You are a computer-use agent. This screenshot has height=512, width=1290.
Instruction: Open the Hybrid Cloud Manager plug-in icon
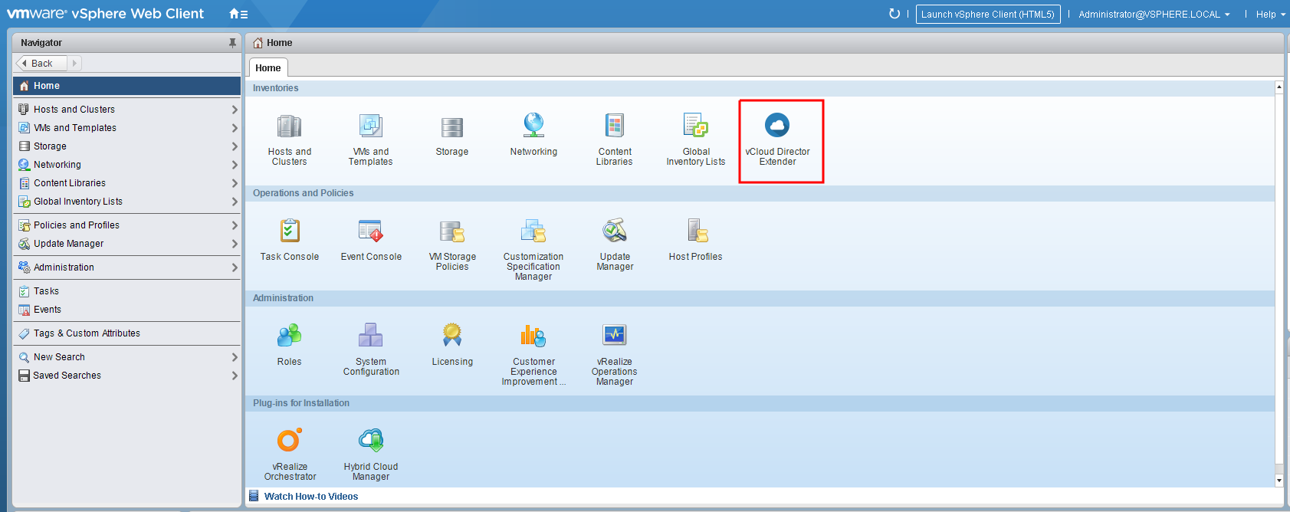point(371,440)
